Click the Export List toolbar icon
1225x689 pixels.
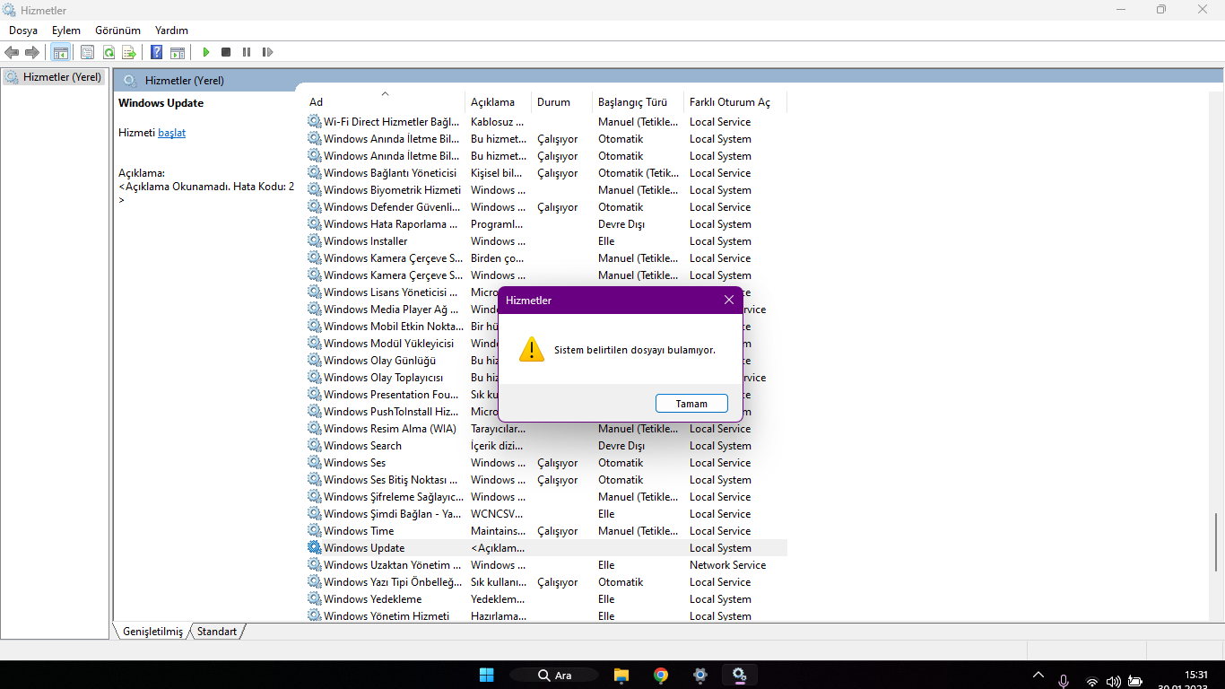coord(129,52)
